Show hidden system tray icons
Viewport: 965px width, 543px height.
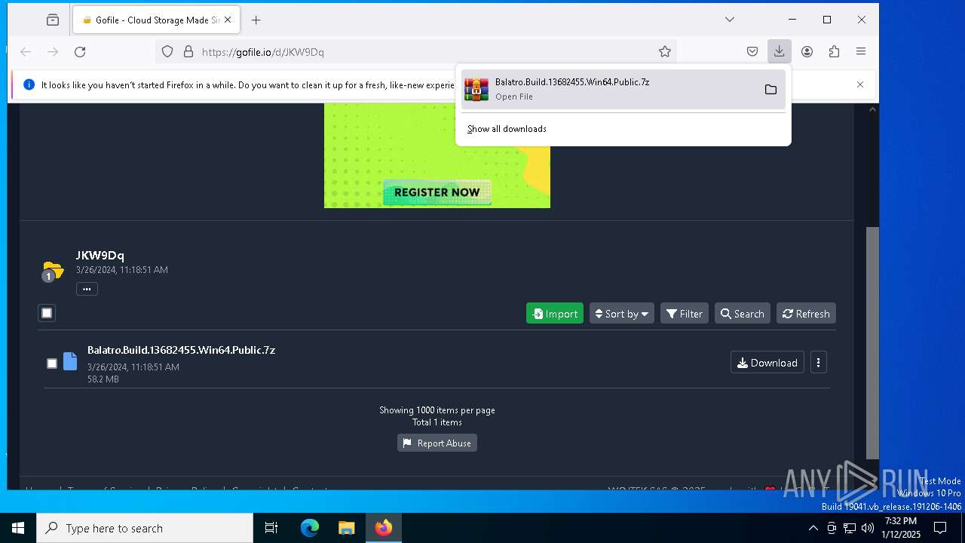coord(813,528)
